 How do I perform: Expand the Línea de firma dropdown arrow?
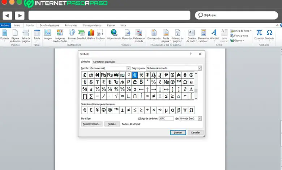click(x=251, y=31)
